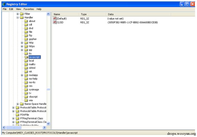Click the (Default) string value icon
The height and width of the screenshot is (137, 197).
55,18
